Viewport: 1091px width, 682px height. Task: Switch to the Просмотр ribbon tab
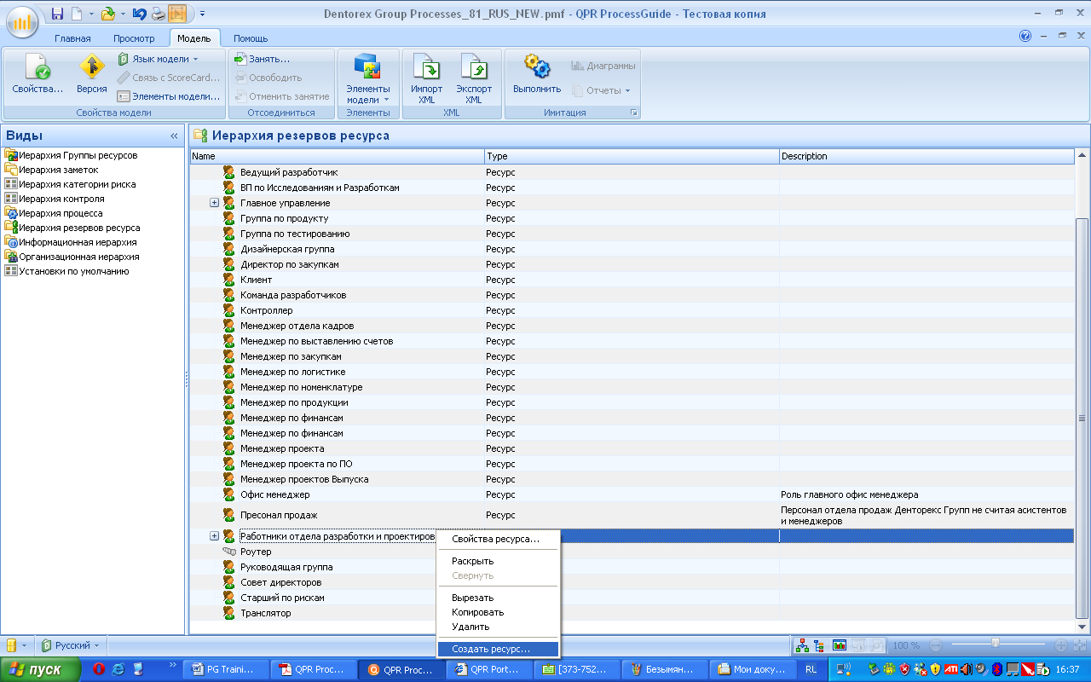point(134,38)
